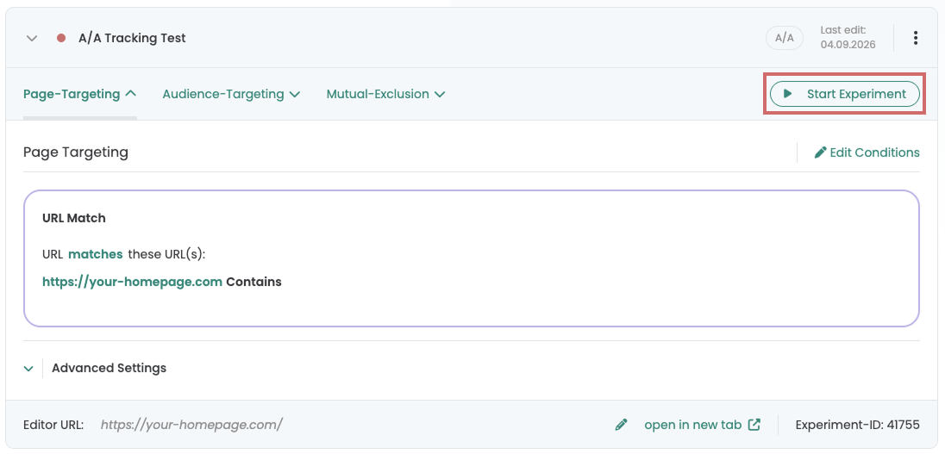The height and width of the screenshot is (454, 945).
Task: Switch to the Page-Targeting tab
Action: click(x=79, y=94)
